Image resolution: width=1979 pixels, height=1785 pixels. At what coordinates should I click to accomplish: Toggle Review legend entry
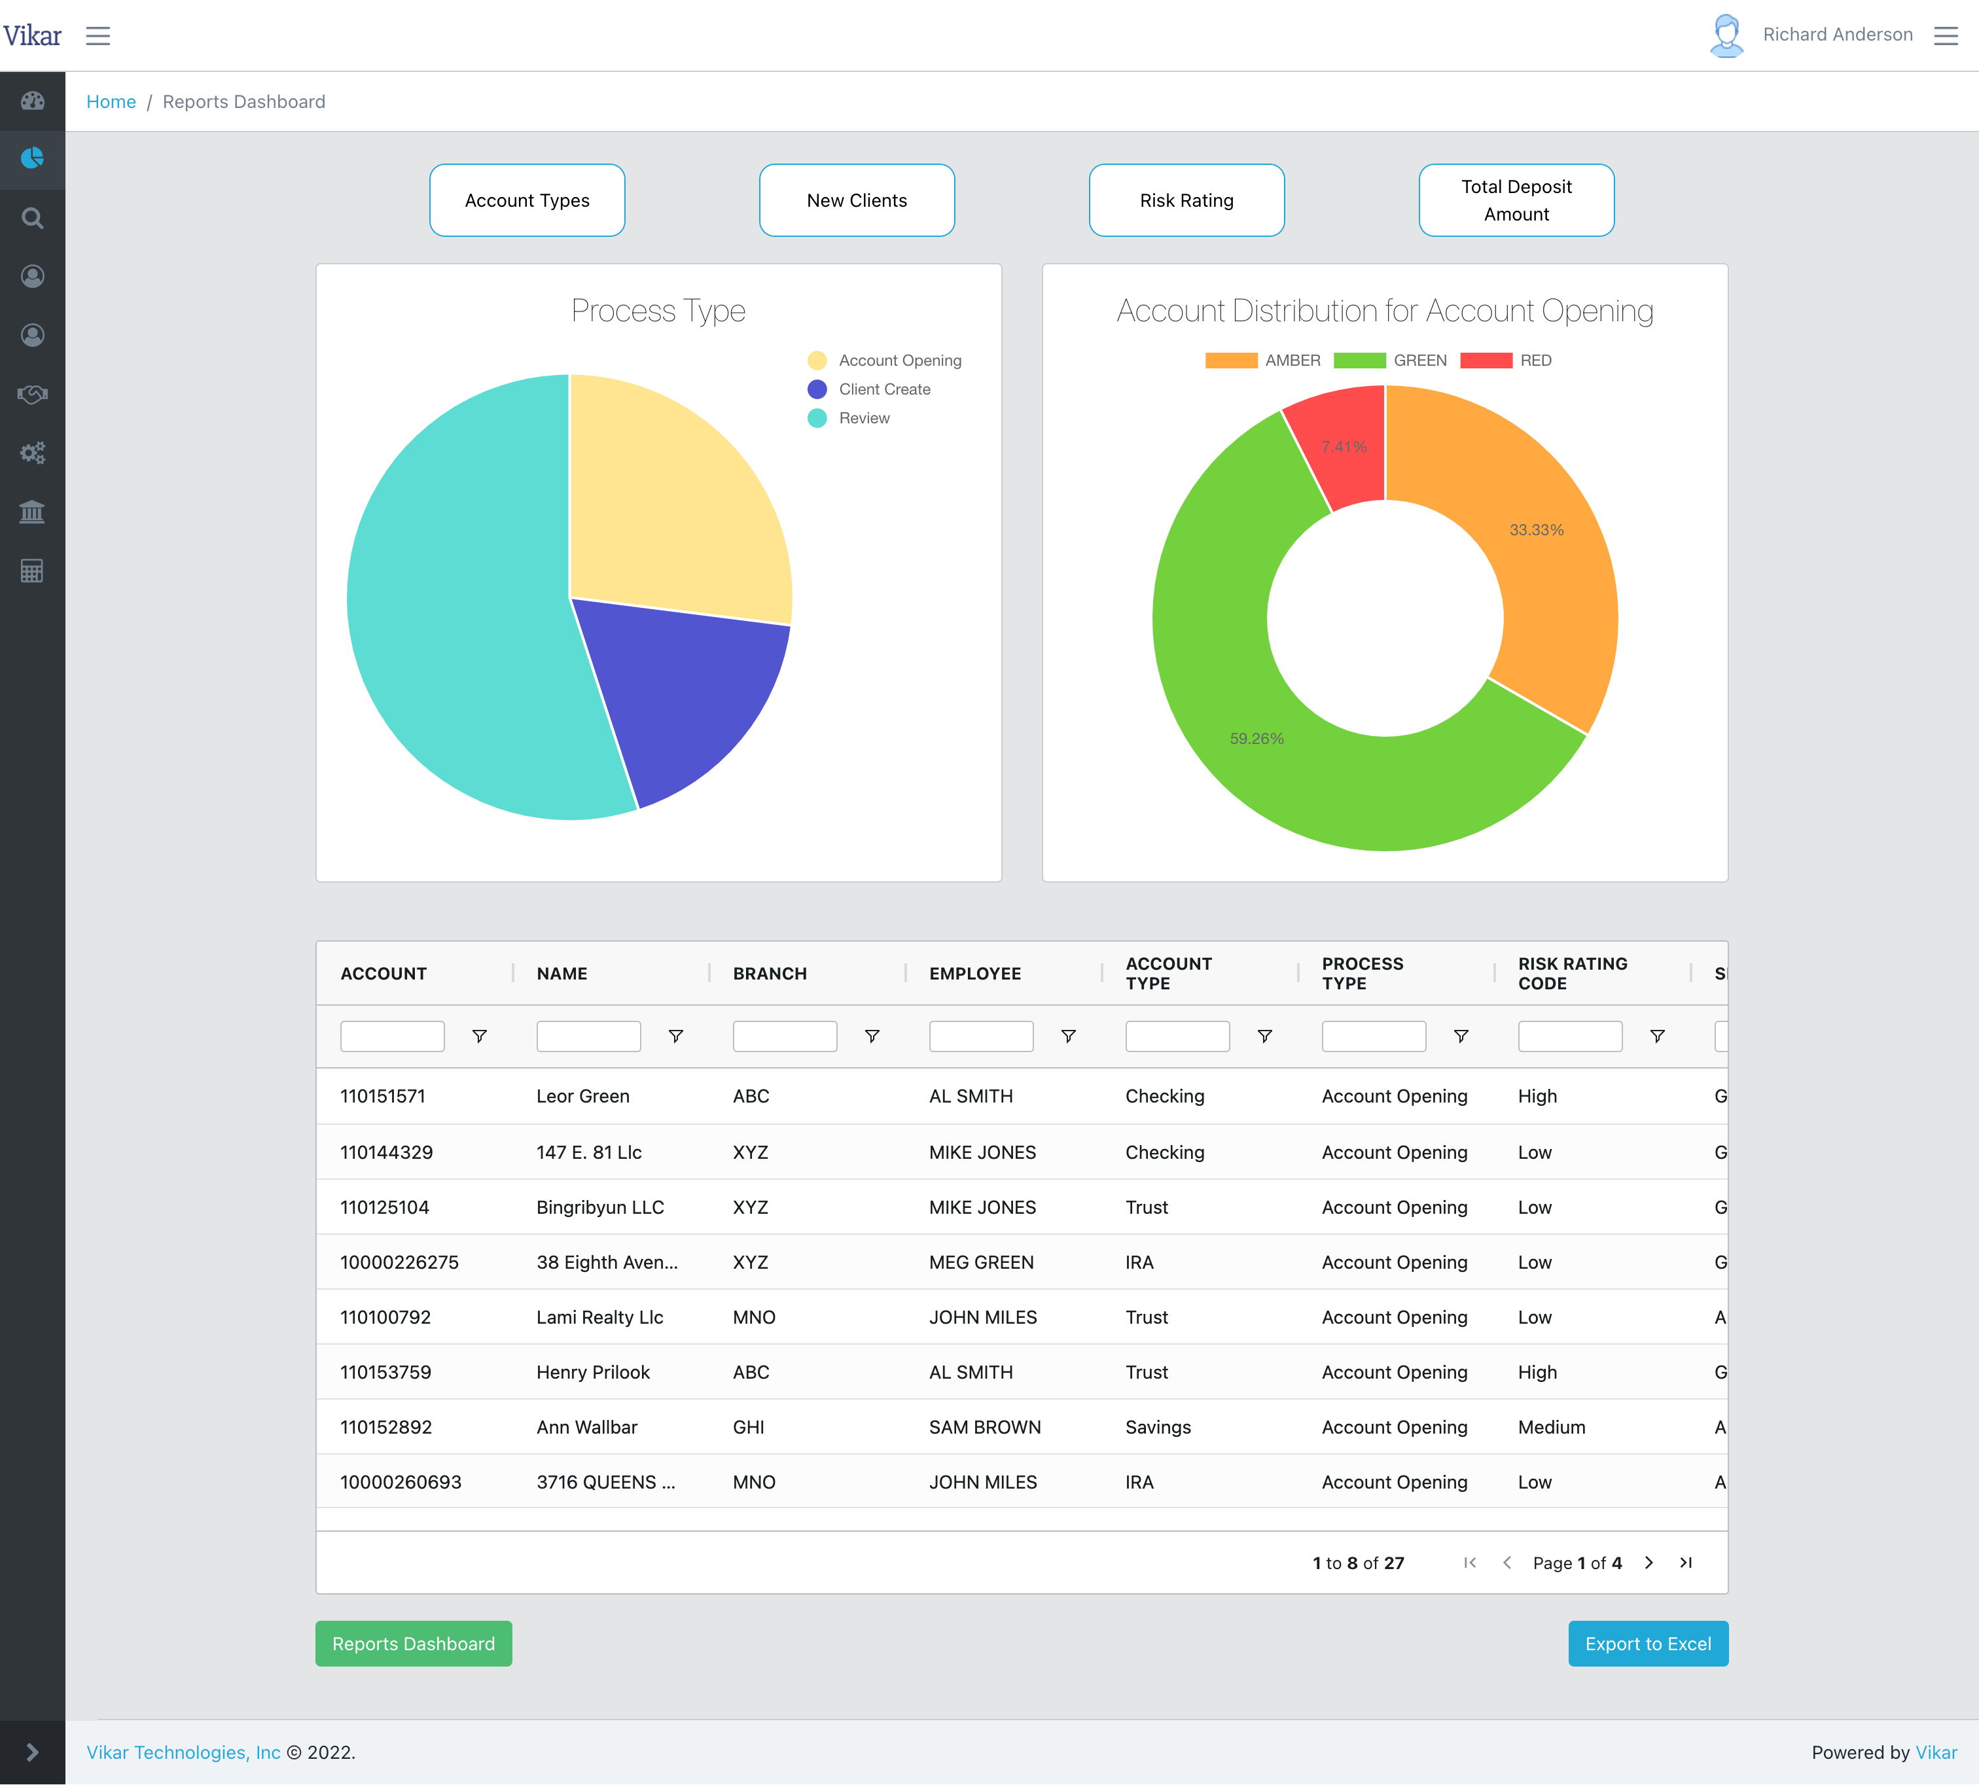[848, 418]
